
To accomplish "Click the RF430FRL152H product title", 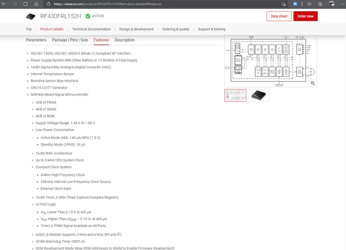I will (x=61, y=16).
